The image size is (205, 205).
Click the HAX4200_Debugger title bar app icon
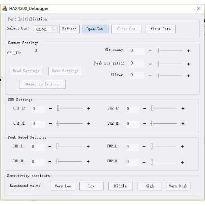pos(5,9)
